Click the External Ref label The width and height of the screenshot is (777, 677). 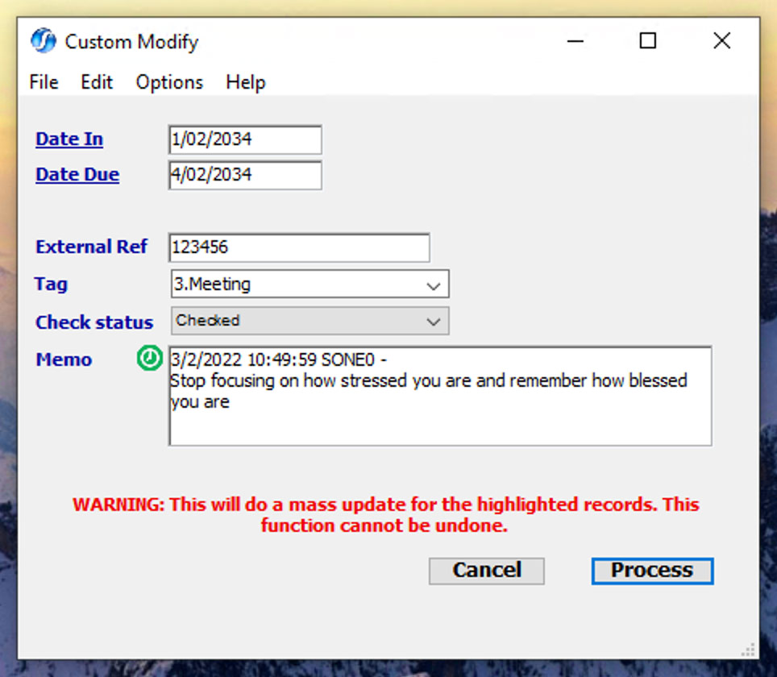coord(92,247)
